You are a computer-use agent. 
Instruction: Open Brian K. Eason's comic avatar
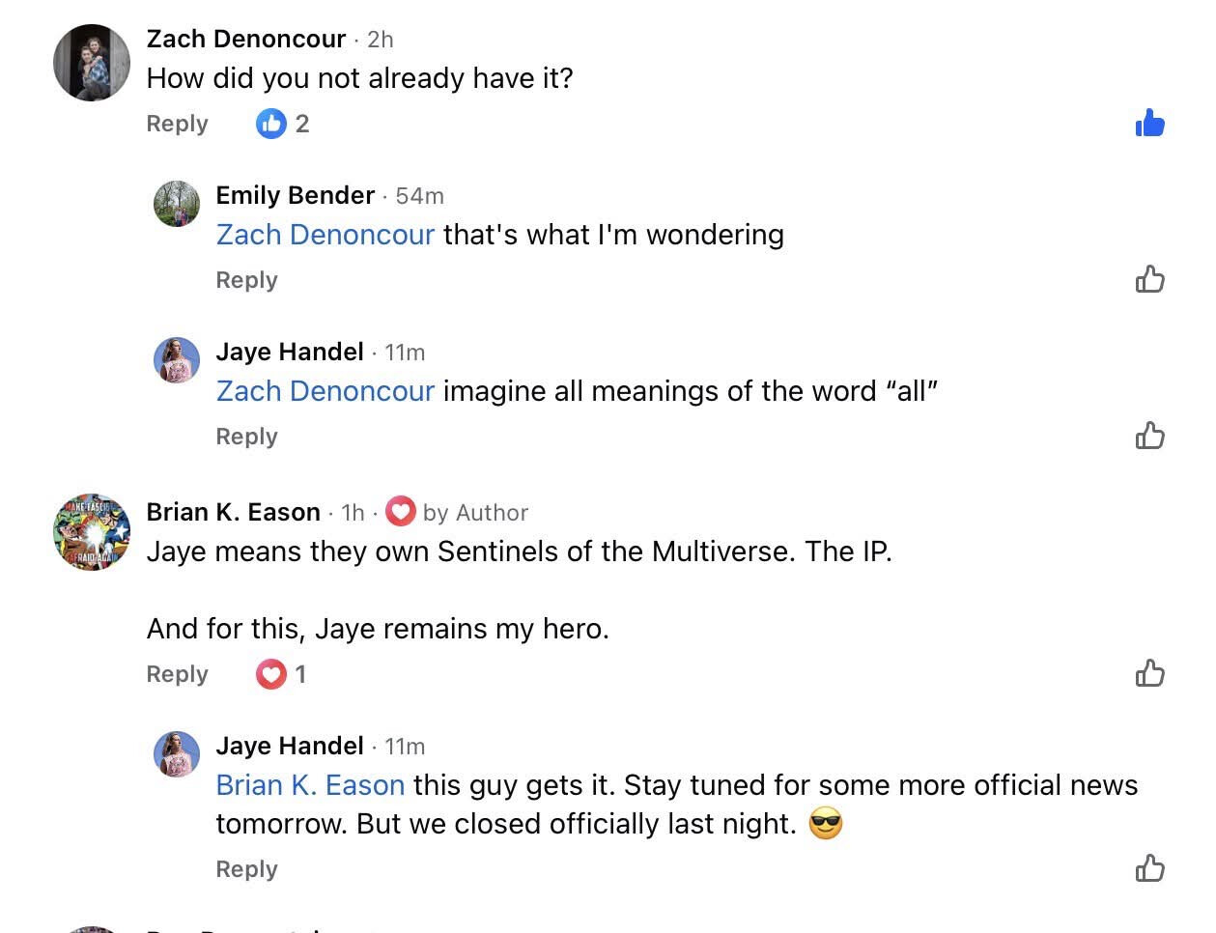pyautogui.click(x=92, y=532)
